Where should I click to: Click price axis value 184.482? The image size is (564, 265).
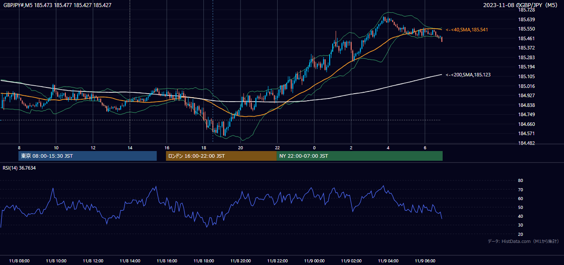coord(526,143)
